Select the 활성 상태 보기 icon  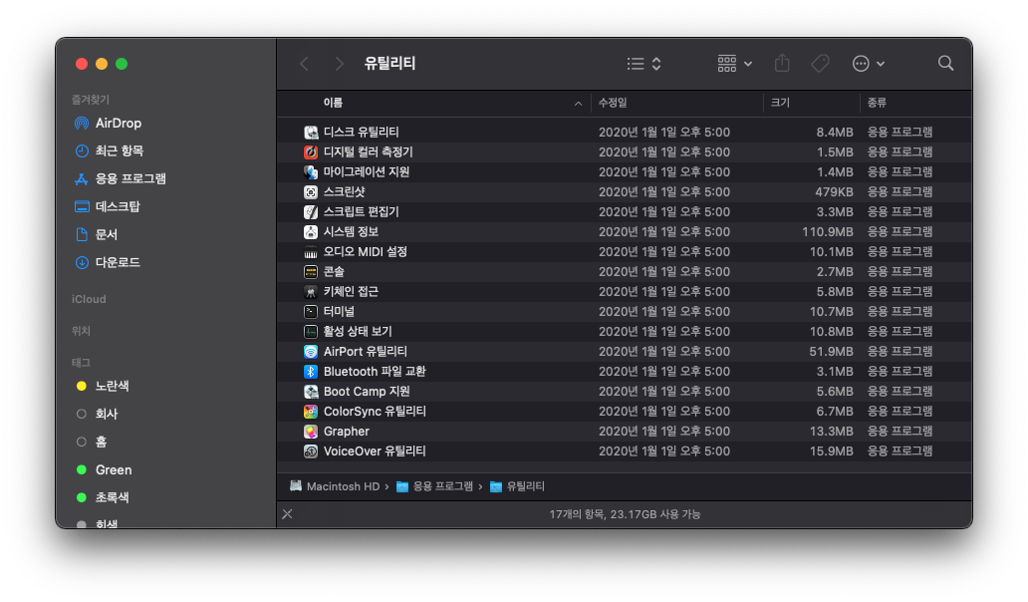311,332
